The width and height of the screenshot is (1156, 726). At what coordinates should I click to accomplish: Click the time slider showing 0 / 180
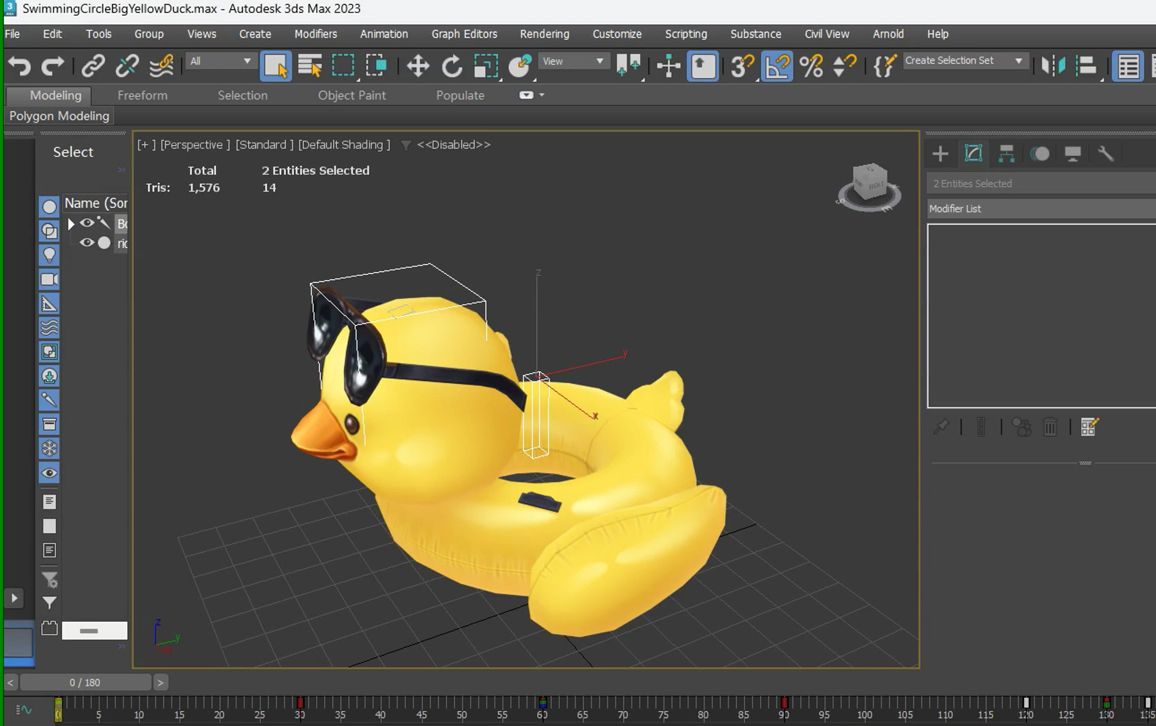[x=85, y=682]
